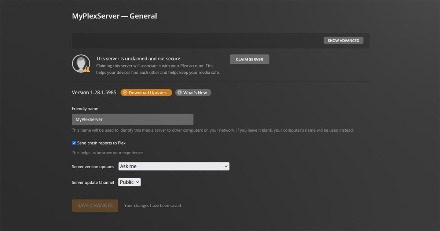440x231 pixels.
Task: Claim the server with Claim Server button
Action: [x=249, y=59]
